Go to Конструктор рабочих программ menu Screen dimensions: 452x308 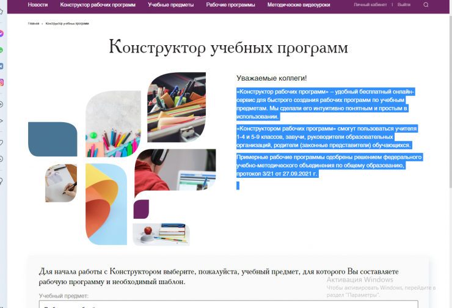(89, 4)
